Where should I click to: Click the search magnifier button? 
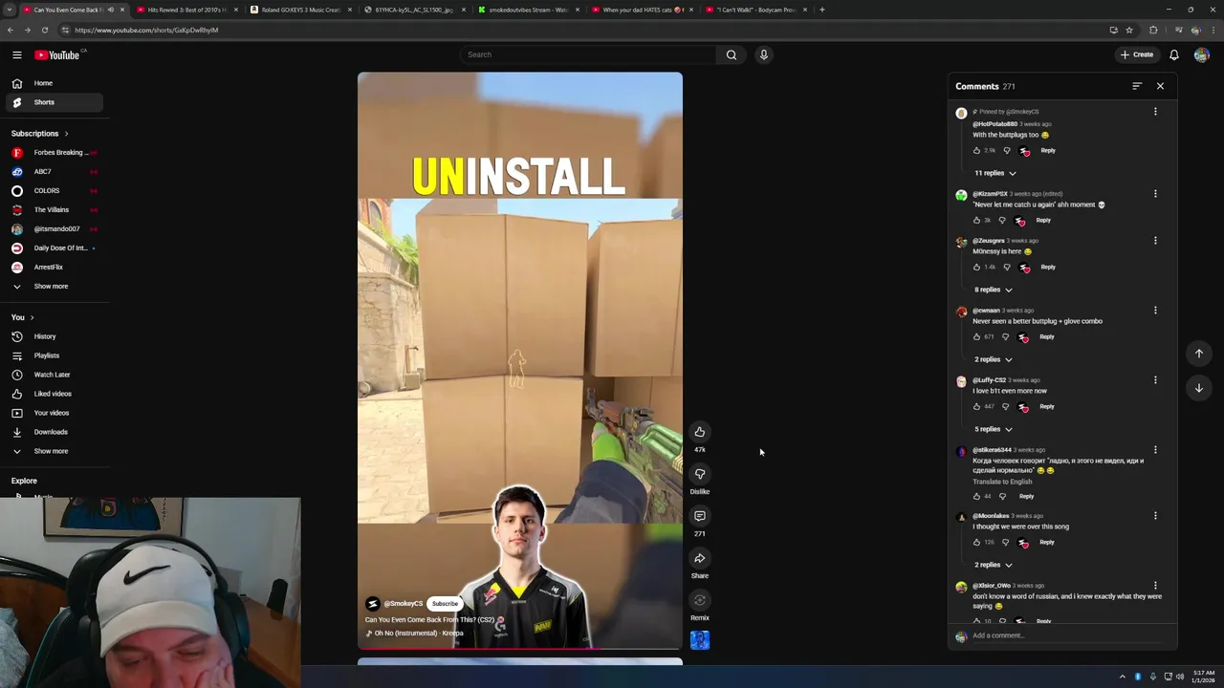pyautogui.click(x=732, y=54)
